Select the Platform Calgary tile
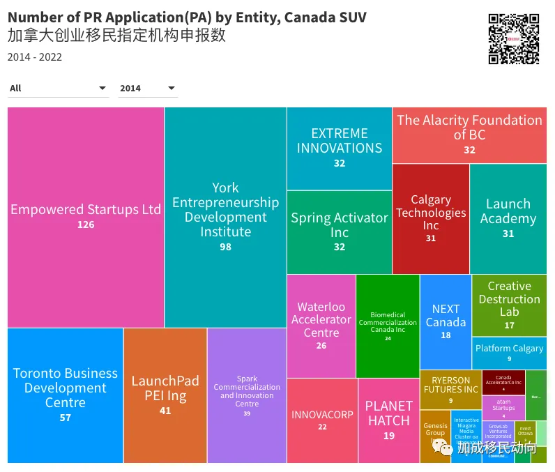Screen dimensions: 555x472 tap(510, 353)
